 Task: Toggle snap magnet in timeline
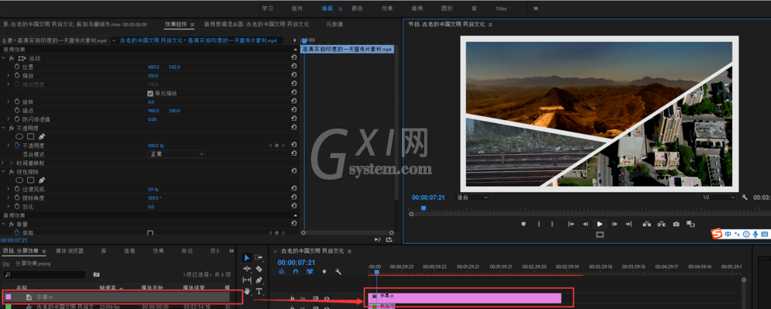296,271
